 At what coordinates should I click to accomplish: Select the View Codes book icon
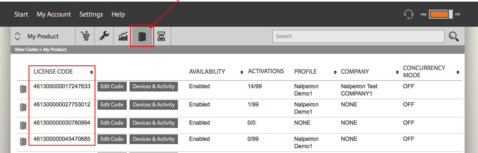pos(142,36)
